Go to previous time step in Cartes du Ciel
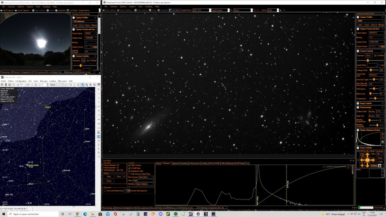Image resolution: width=386 pixels, height=217 pixels. 32,85
